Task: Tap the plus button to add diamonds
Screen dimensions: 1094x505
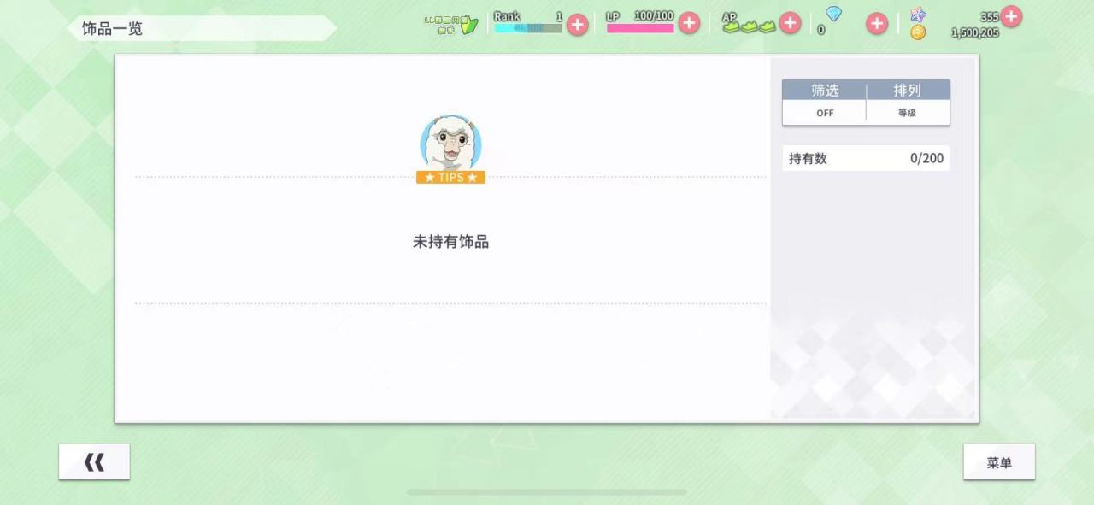Action: click(x=877, y=23)
